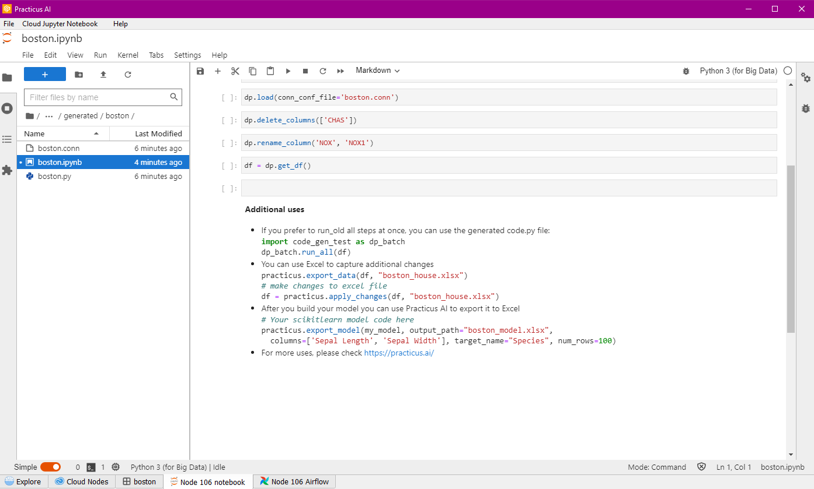Restart kernel and run all cells
The height and width of the screenshot is (489, 814).
tap(340, 71)
